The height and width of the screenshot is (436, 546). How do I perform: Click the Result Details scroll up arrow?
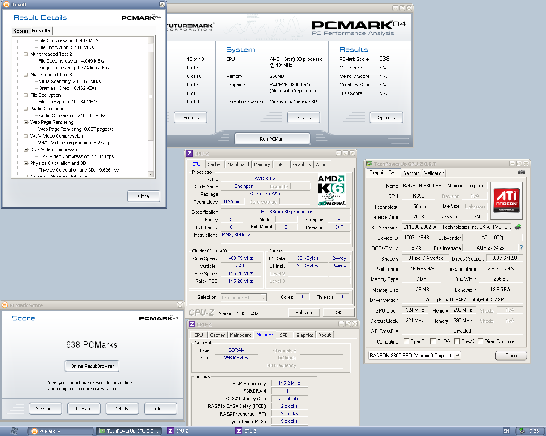151,40
